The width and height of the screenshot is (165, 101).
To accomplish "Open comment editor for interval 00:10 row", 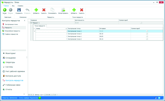I will click(x=147, y=34).
